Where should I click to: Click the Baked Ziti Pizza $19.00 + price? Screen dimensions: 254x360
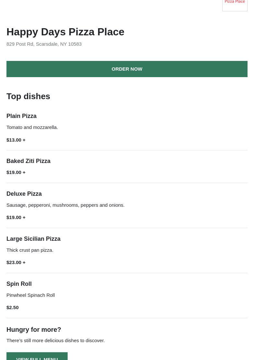pos(16,172)
